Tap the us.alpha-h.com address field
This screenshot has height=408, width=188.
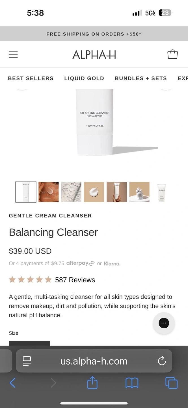(x=94, y=361)
